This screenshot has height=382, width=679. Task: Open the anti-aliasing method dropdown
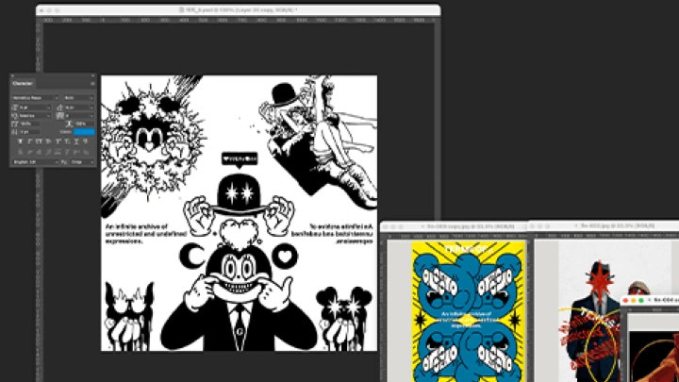pyautogui.click(x=91, y=162)
